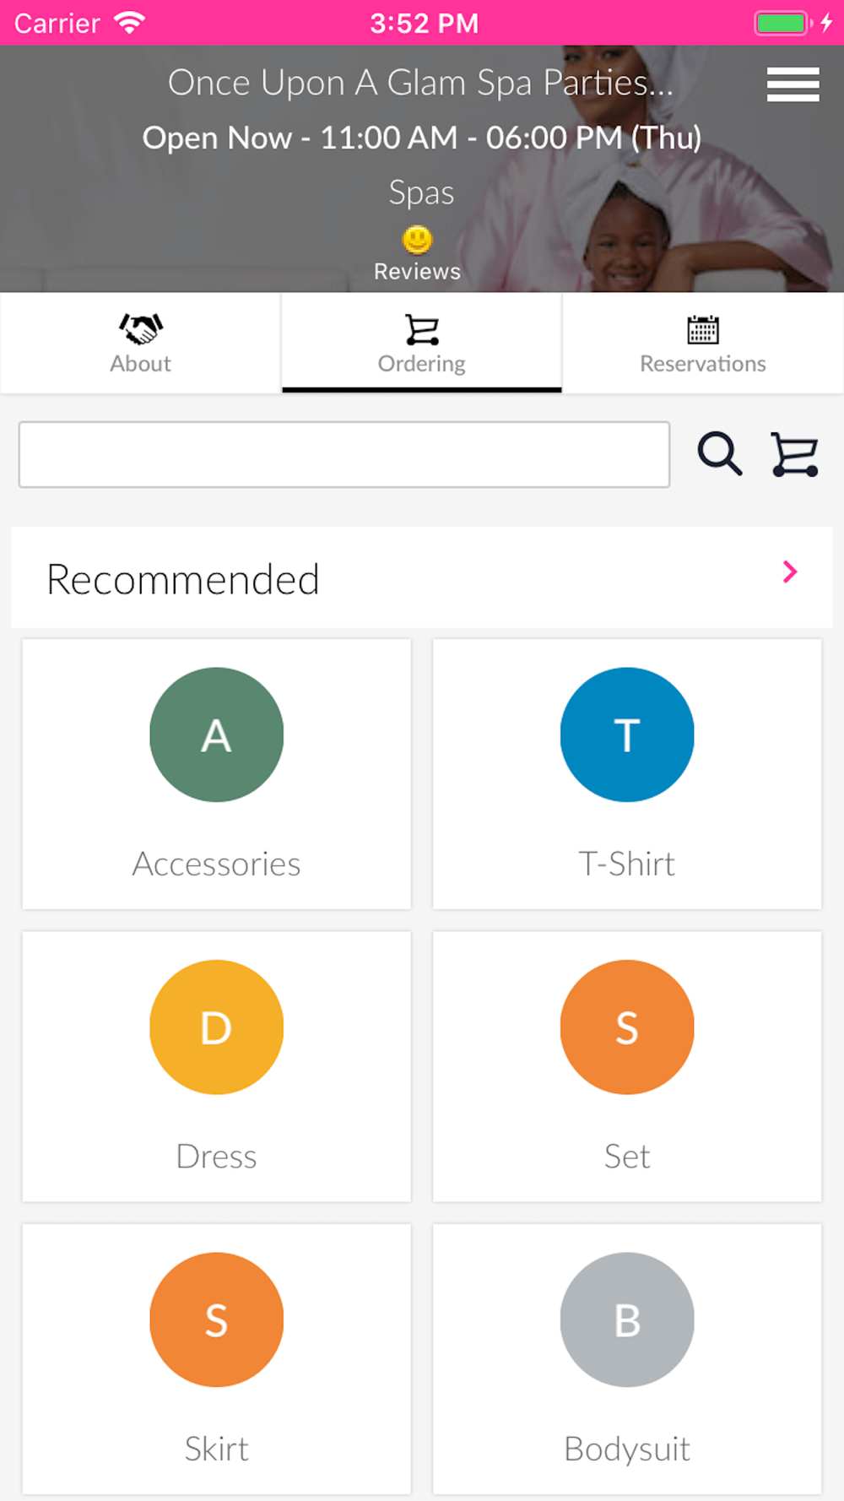Tap the Recommended section header
The image size is (844, 1501).
coord(422,577)
